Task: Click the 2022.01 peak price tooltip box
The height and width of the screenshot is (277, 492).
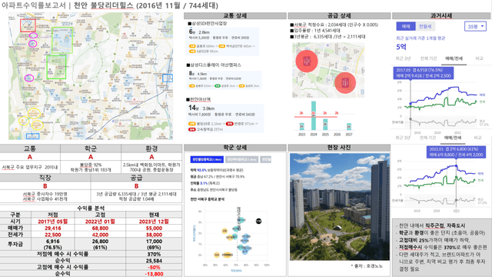Action: (456, 152)
